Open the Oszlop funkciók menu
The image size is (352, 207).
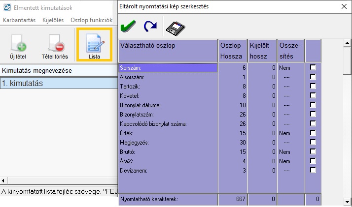click(x=91, y=20)
